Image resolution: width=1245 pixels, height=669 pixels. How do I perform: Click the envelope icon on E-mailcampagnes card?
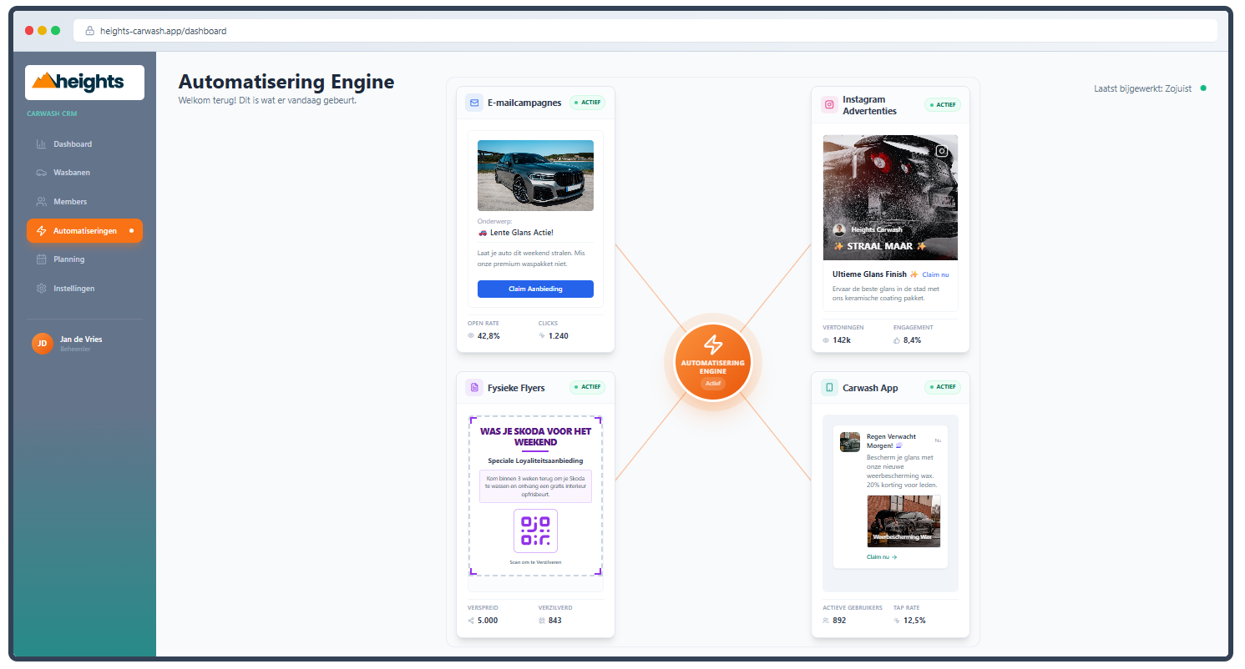475,103
